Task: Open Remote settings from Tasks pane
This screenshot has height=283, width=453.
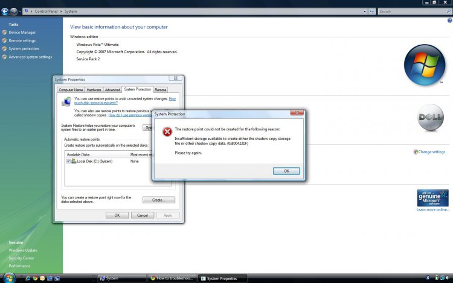Action: coord(22,40)
